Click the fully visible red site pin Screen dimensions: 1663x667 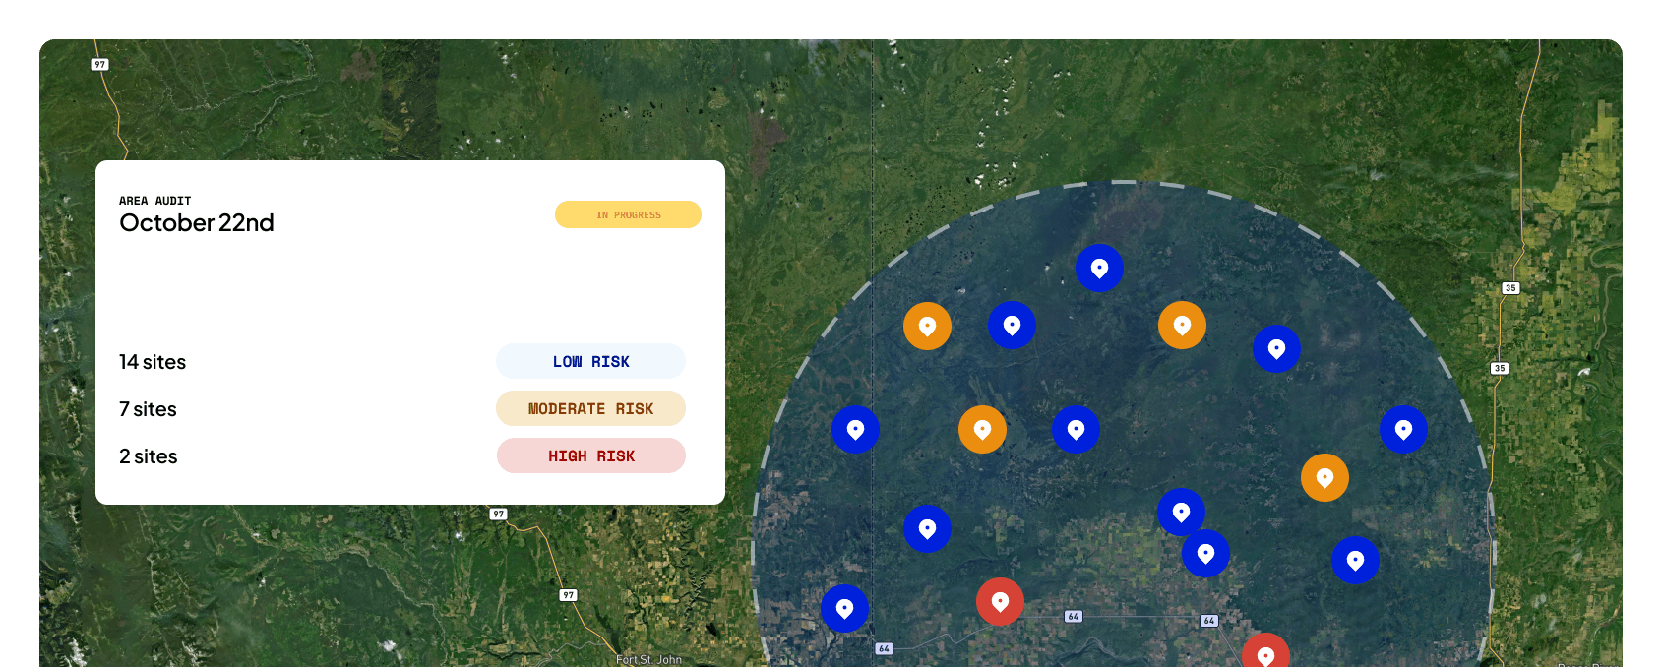pyautogui.click(x=1000, y=601)
